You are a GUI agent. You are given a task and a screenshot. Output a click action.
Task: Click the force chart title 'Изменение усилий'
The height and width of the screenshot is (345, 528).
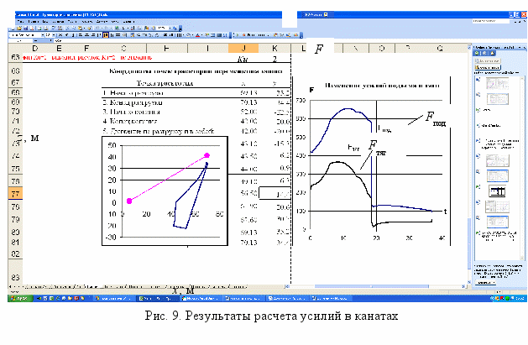click(x=382, y=86)
